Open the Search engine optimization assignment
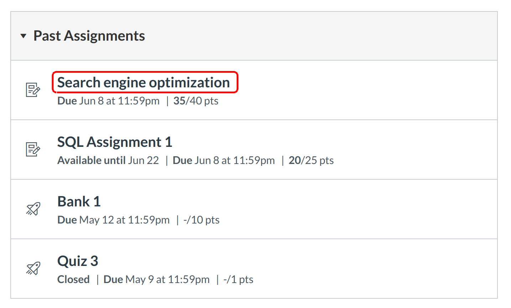This screenshot has width=511, height=308. pos(144,83)
